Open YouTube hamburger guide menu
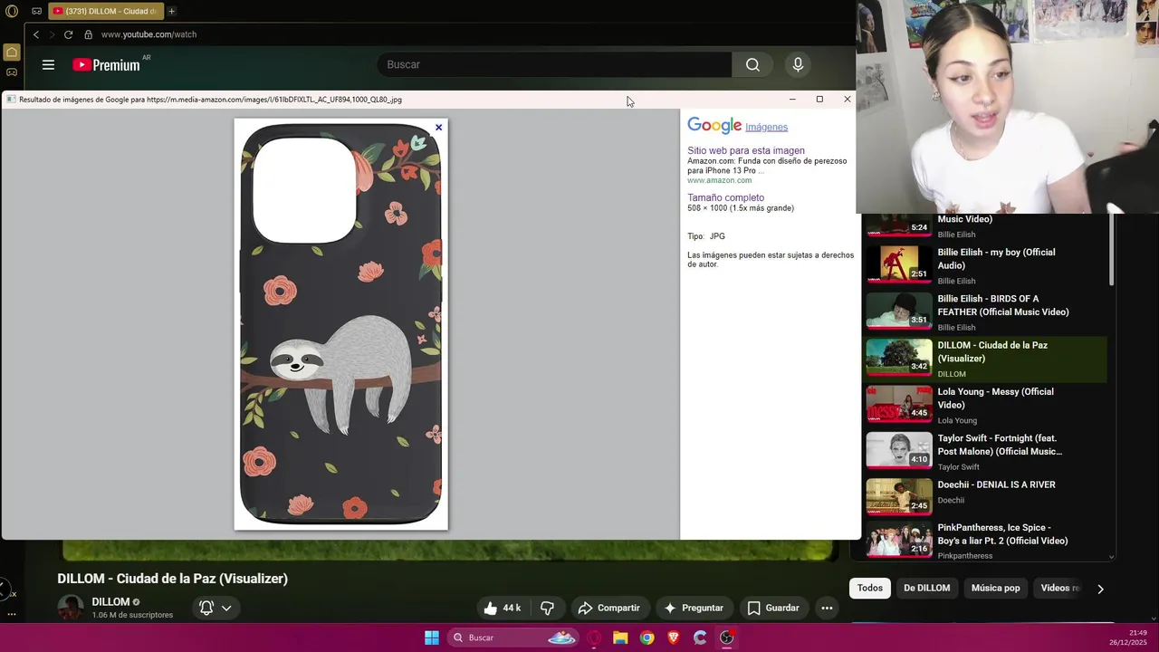This screenshot has height=652, width=1159. (x=48, y=64)
